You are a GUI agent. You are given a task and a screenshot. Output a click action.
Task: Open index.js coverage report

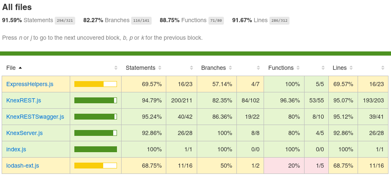(16, 149)
